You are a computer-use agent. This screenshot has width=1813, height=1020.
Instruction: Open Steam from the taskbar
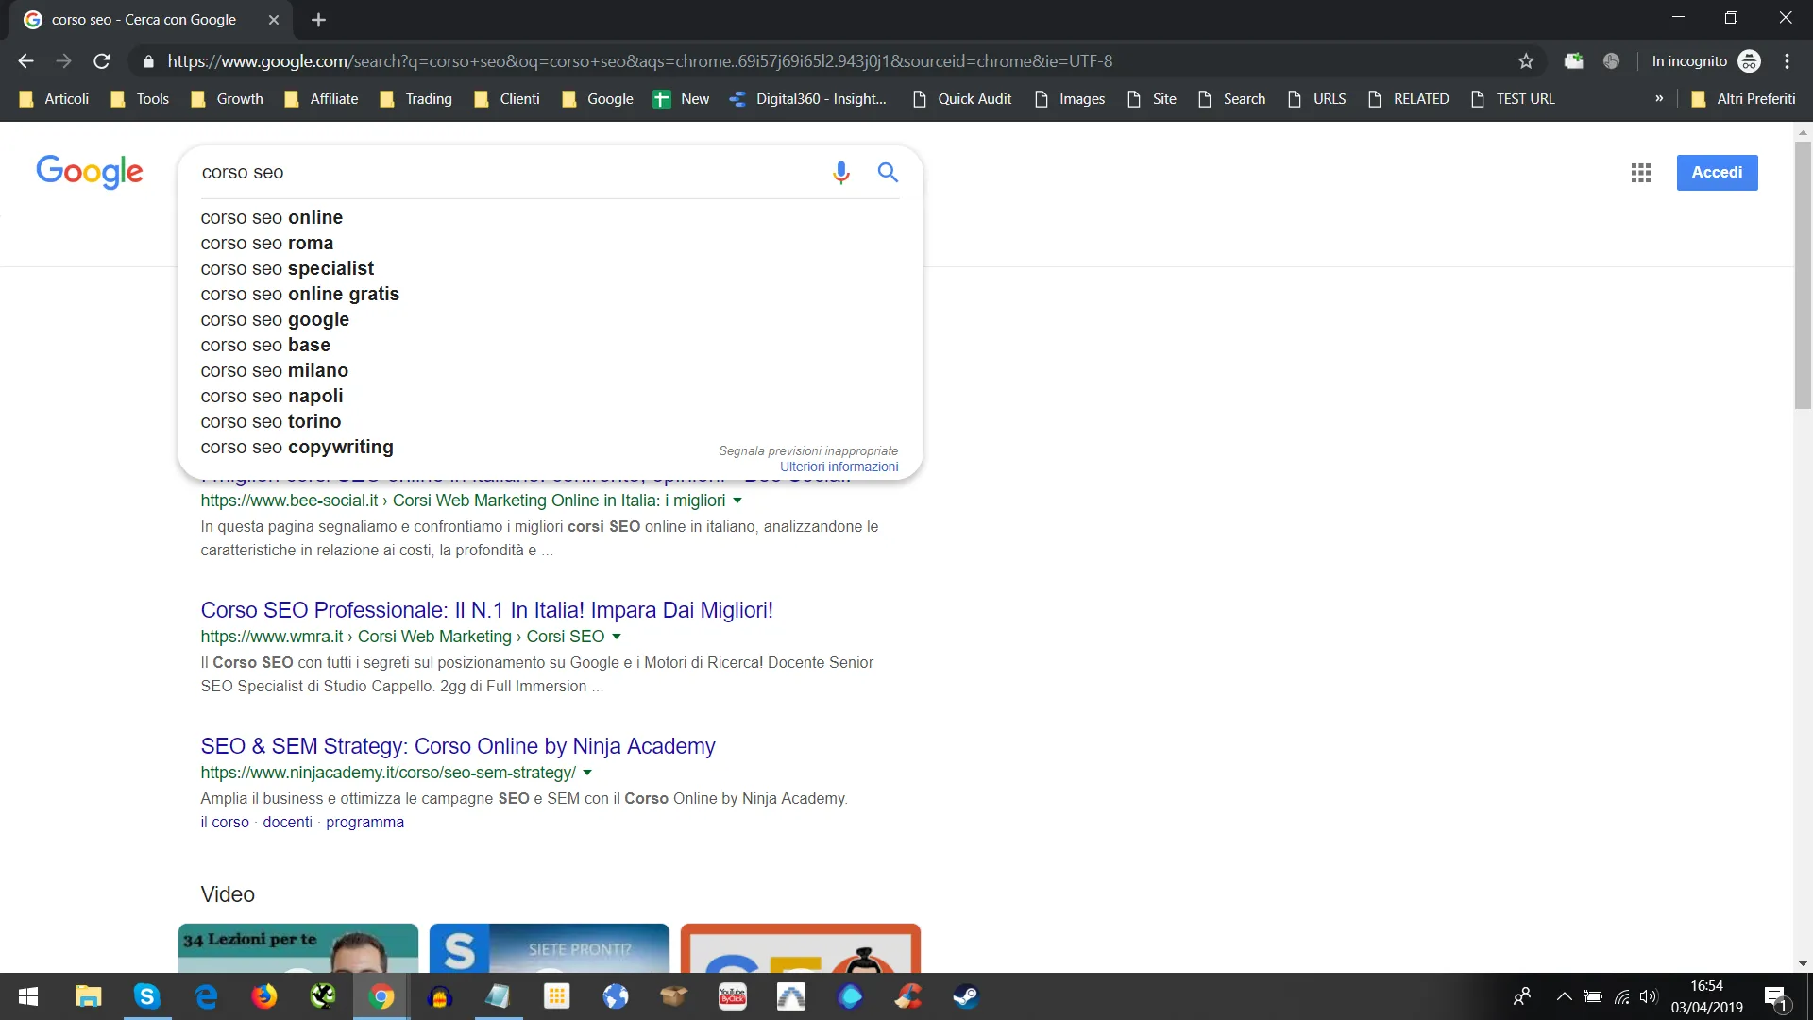[966, 996]
